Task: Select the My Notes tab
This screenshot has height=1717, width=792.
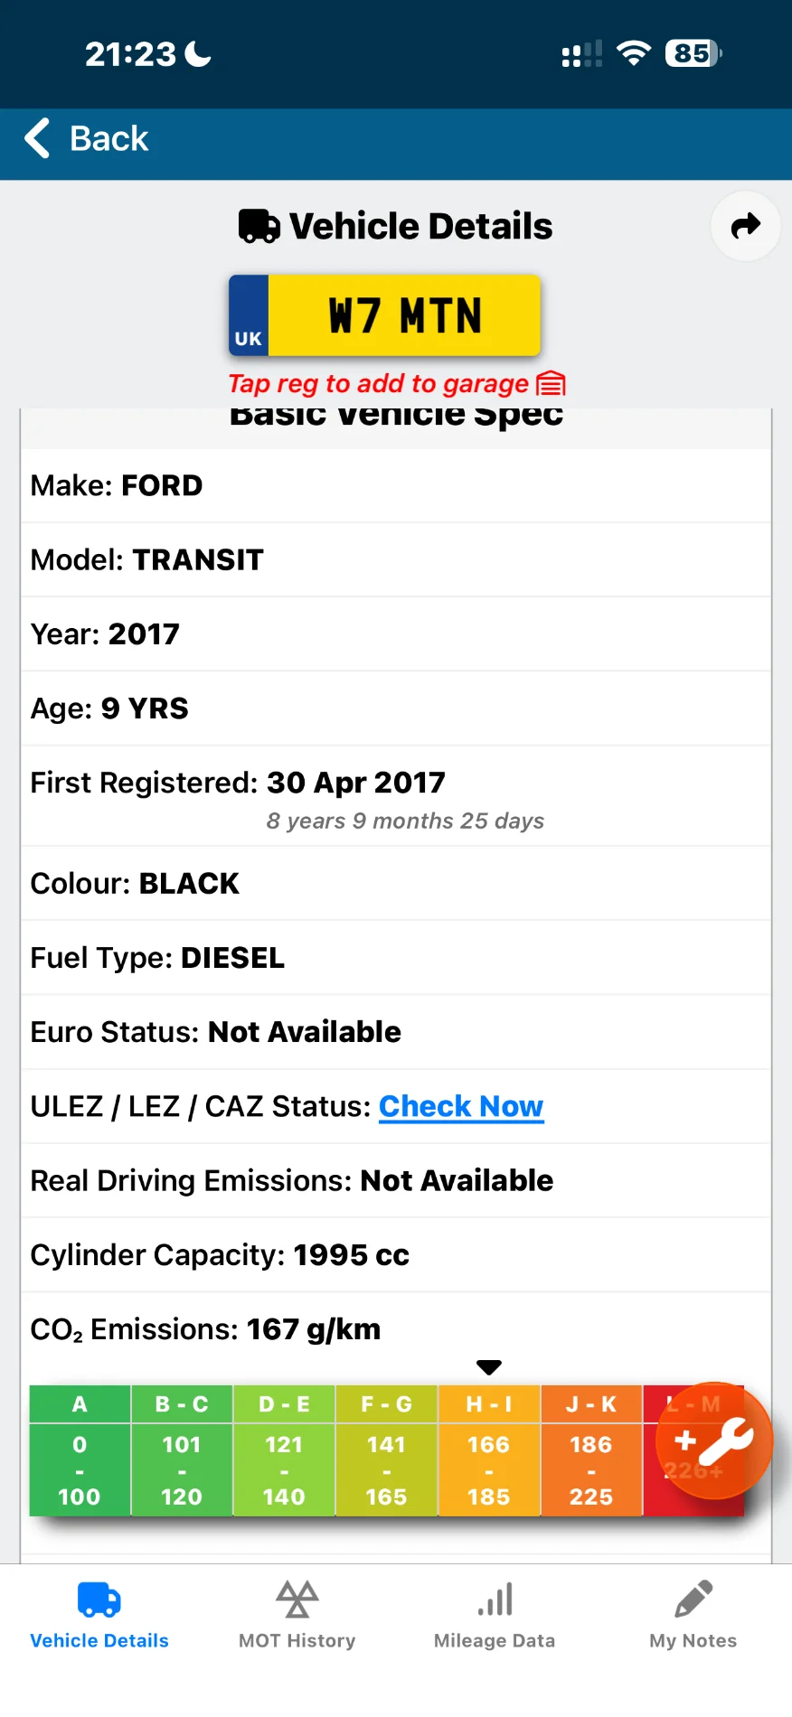Action: (693, 1615)
